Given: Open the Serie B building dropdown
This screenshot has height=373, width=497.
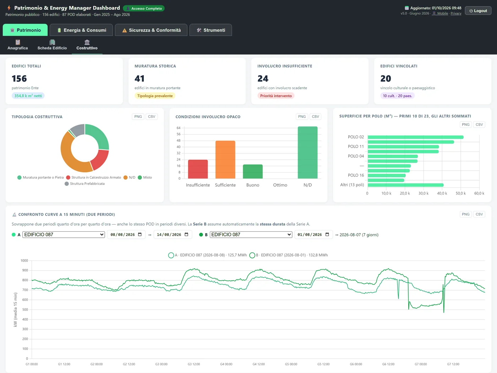Looking at the screenshot, I should [251, 235].
